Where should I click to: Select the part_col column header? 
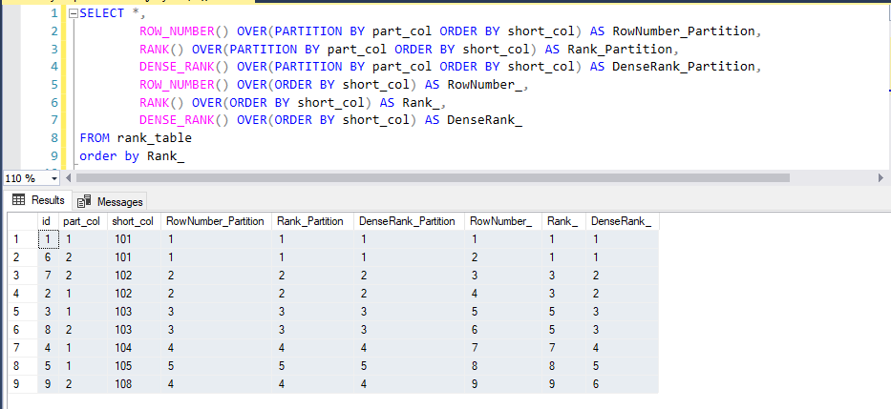[81, 221]
